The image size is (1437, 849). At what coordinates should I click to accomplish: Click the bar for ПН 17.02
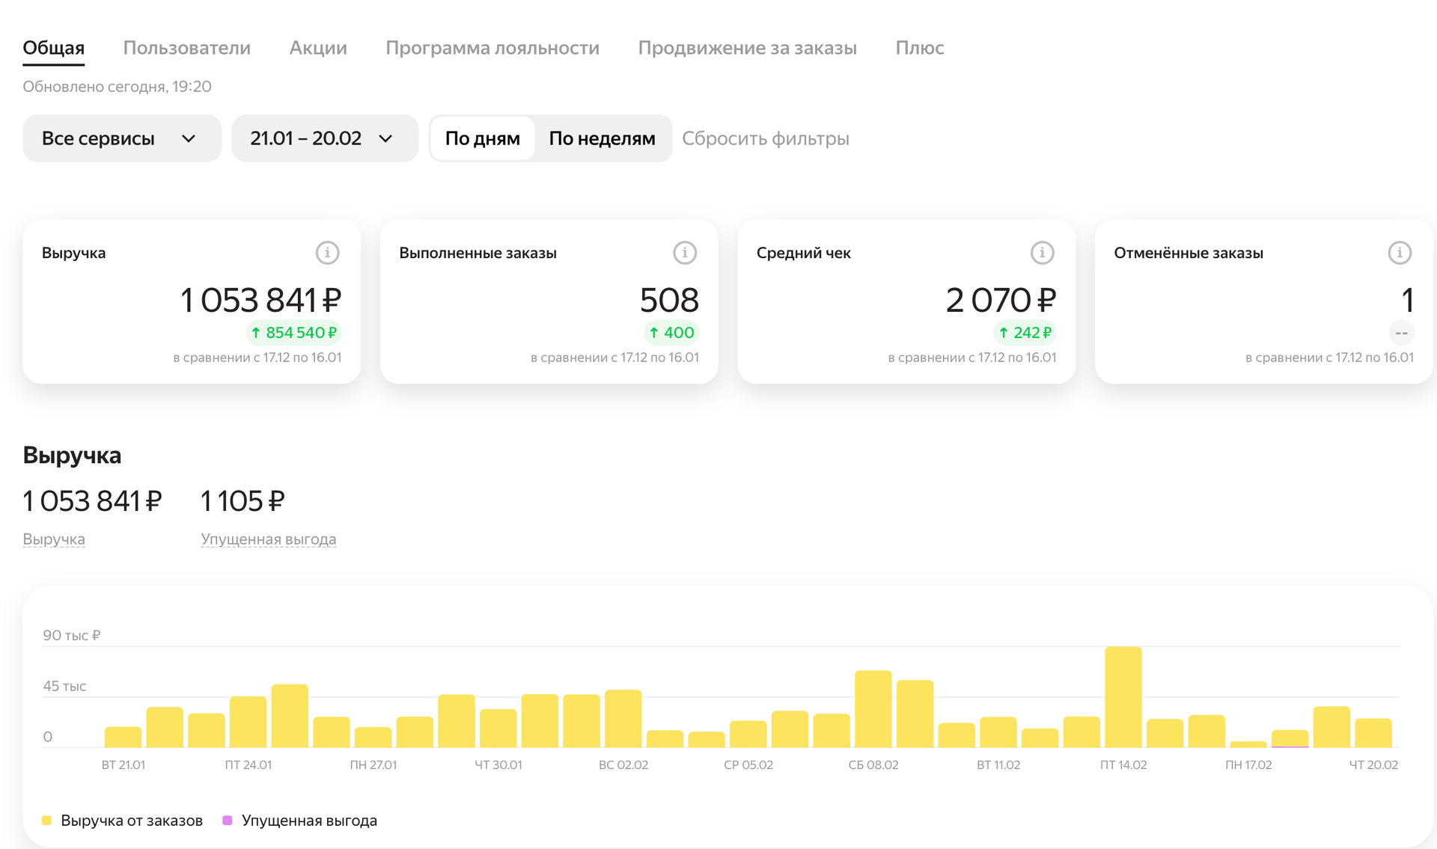(1248, 744)
